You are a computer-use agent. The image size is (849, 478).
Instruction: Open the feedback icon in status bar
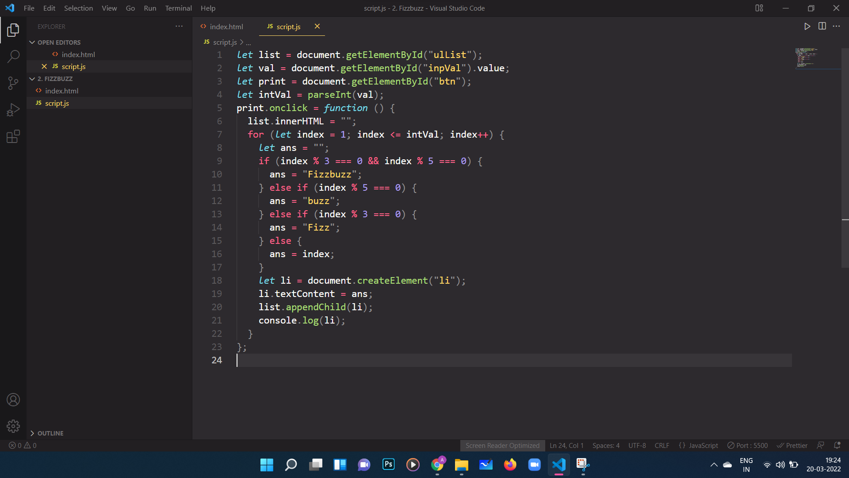click(821, 445)
